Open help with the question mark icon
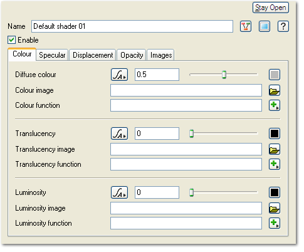Image resolution: width=304 pixels, height=252 pixels. click(x=283, y=26)
